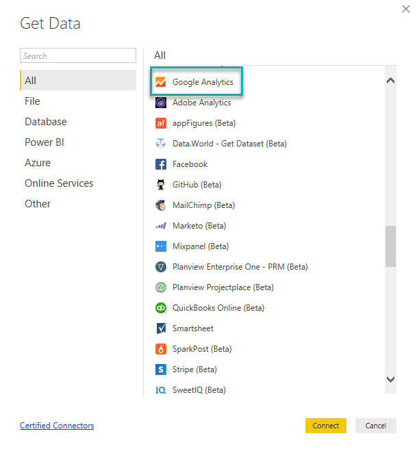Screen dimensions: 417x453
Task: Select the GitHub octocat icon
Action: tap(161, 185)
